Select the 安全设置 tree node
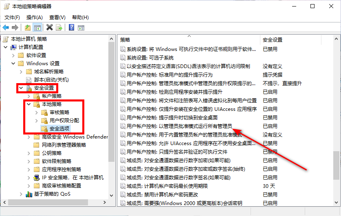This screenshot has width=341, height=216. pyautogui.click(x=44, y=88)
